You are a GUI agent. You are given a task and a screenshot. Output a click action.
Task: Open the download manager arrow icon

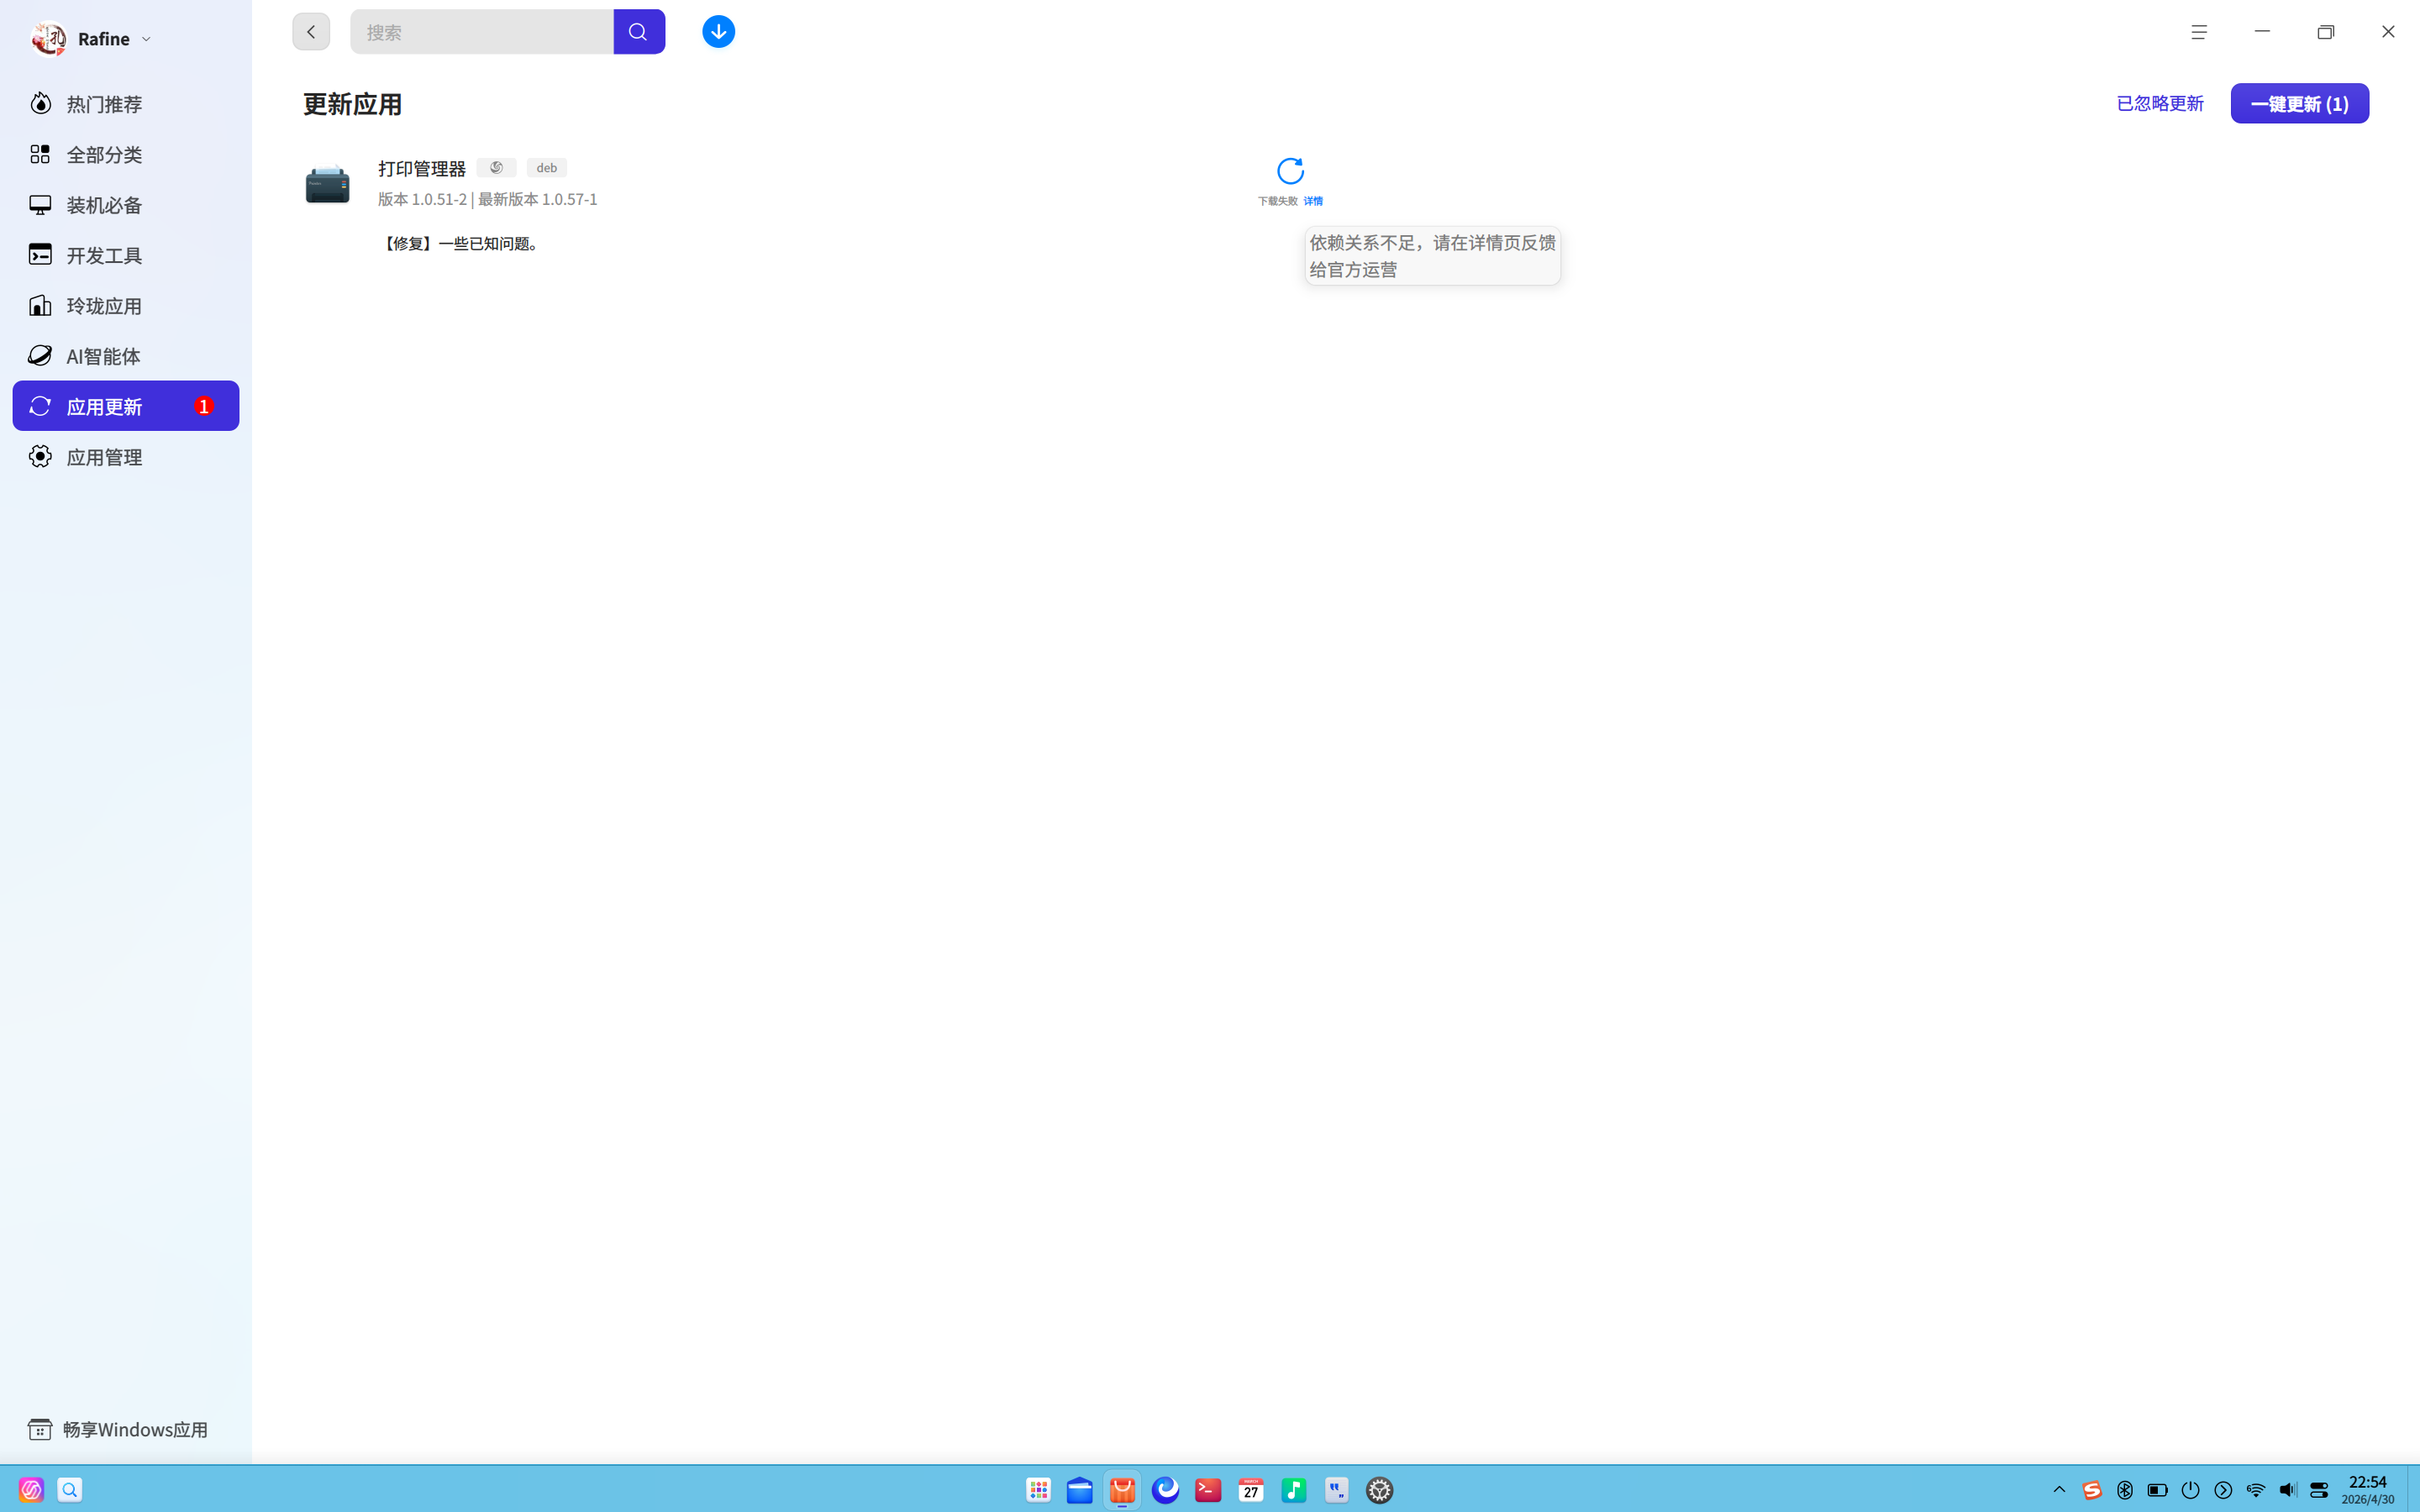[718, 32]
